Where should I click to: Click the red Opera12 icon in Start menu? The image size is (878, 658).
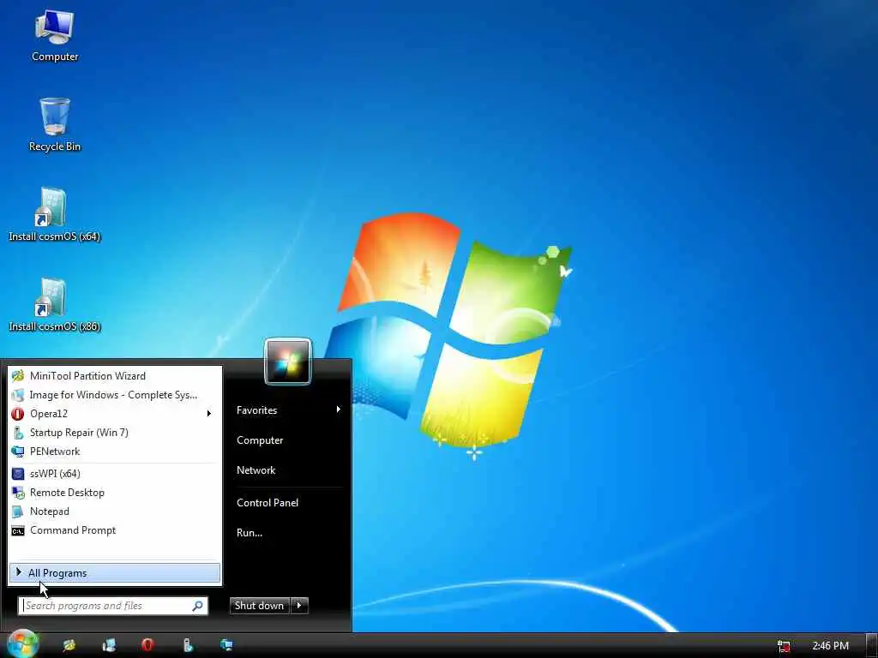coord(18,414)
